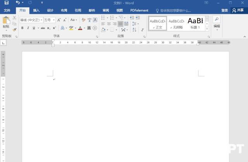
Task: Open the 文件 menu tab
Action: point(7,10)
